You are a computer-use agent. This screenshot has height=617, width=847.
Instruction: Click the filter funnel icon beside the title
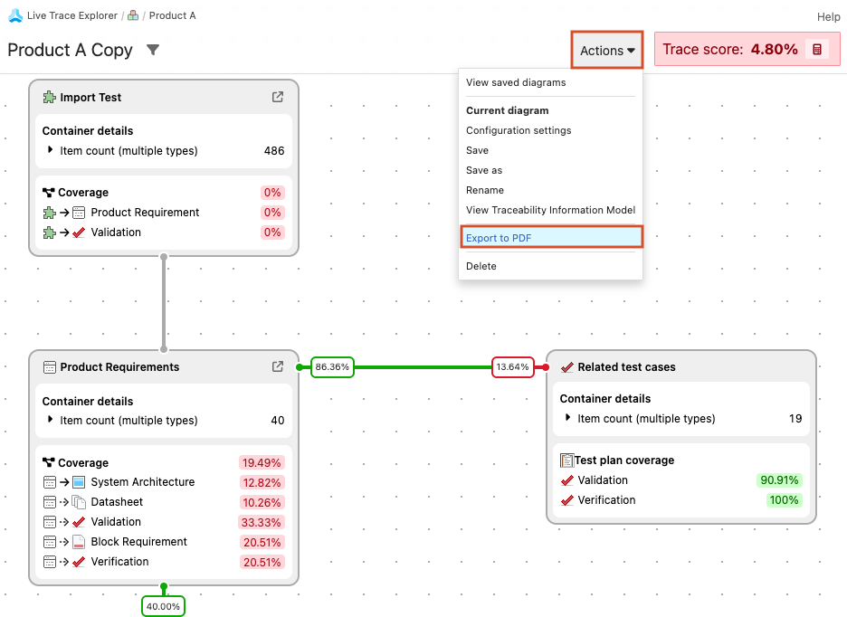[x=153, y=50]
